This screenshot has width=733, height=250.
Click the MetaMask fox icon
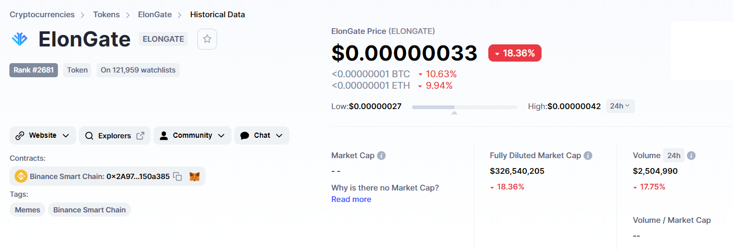194,176
